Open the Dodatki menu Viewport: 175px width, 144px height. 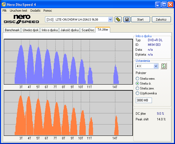point(35,11)
